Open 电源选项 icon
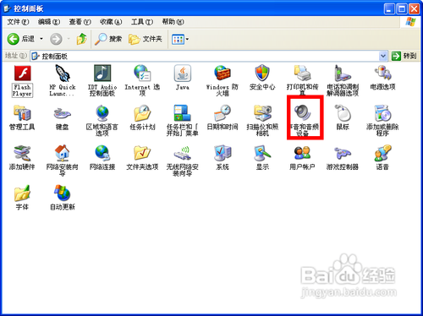 coord(382,74)
